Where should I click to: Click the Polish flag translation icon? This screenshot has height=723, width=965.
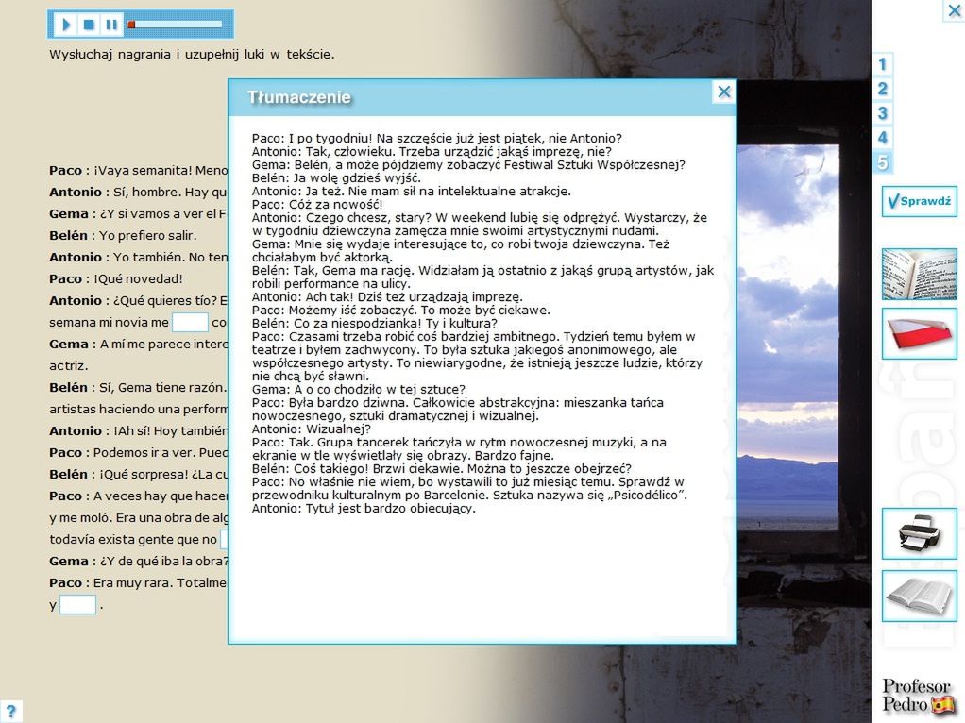pos(920,333)
